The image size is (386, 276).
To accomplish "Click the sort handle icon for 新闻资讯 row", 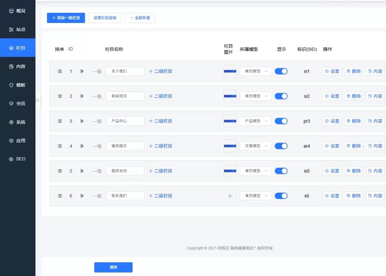I will coord(60,96).
